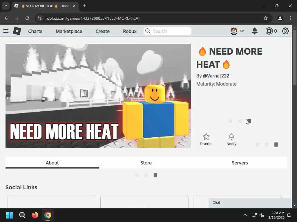297x222 pixels.
Task: Launch Firefox from the taskbar
Action: point(35,215)
